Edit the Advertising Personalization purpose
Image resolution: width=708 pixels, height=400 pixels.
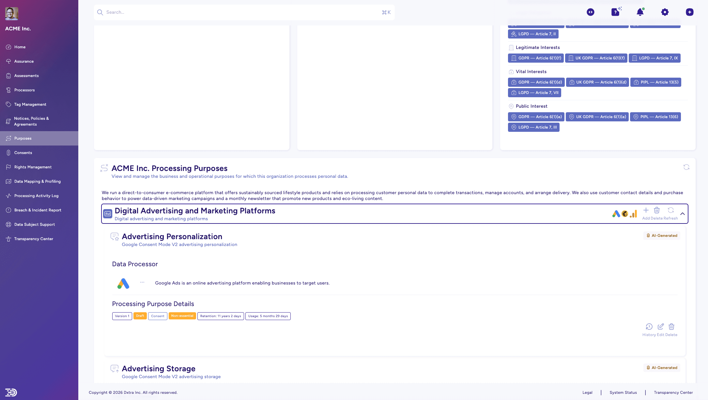[x=661, y=327]
